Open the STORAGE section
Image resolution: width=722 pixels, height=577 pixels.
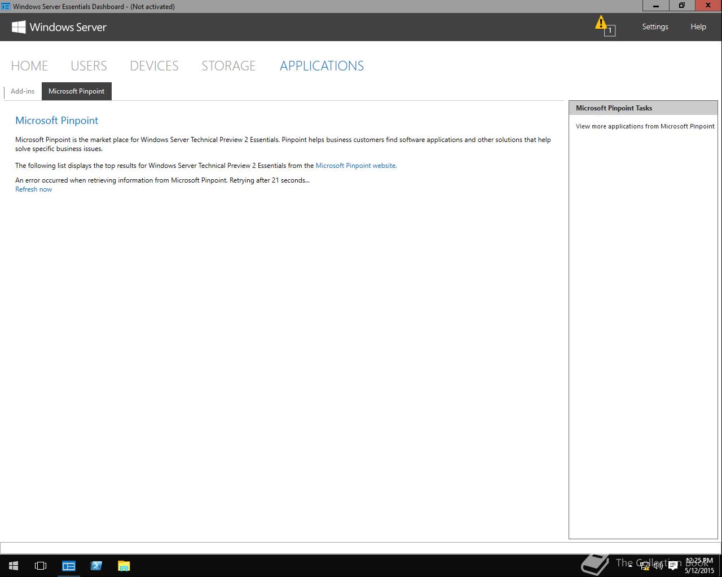(x=228, y=66)
